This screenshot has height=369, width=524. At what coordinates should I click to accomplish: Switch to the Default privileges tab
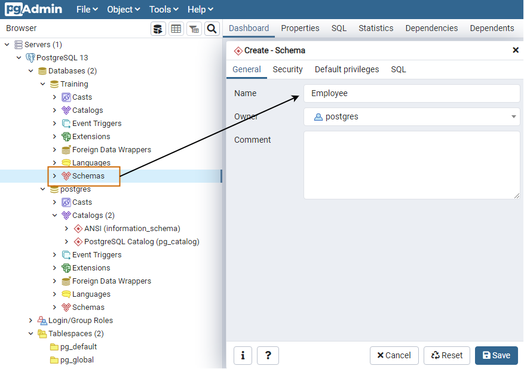(x=347, y=69)
